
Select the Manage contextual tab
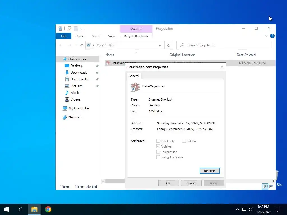pos(136,29)
